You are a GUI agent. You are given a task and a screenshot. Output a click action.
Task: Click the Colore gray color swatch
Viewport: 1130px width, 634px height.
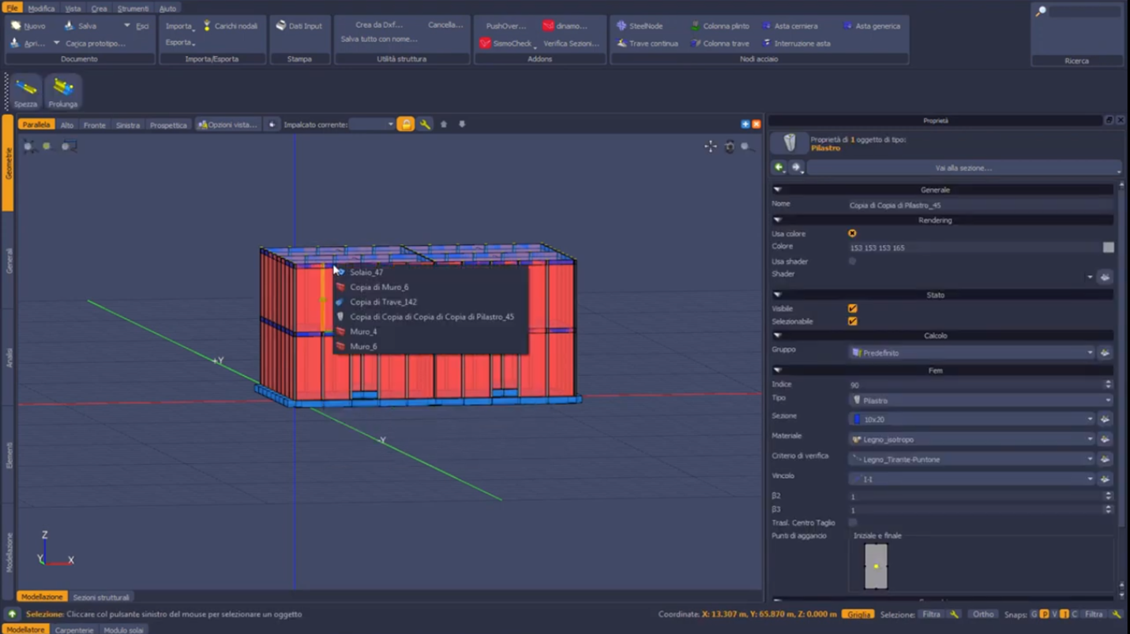coord(1108,248)
